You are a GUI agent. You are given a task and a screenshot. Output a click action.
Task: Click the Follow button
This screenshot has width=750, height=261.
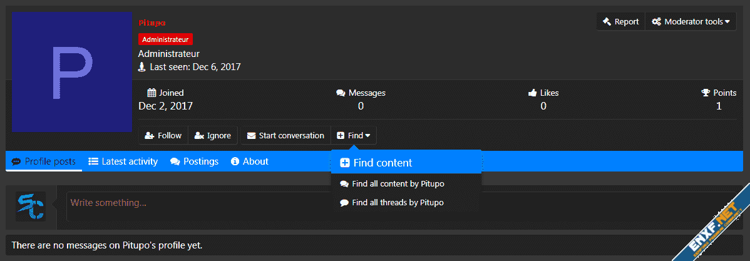click(x=163, y=135)
